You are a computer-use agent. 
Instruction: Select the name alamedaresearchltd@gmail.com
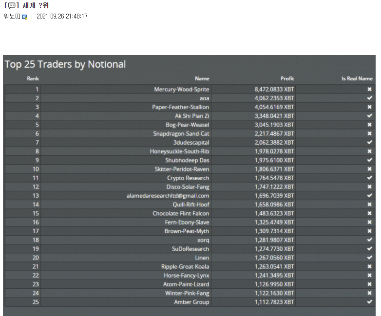coord(168,196)
